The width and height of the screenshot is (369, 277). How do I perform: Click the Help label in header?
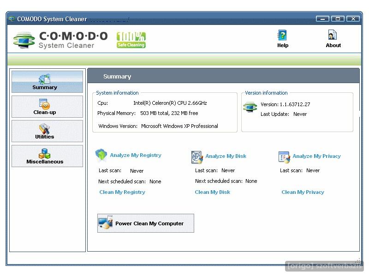point(283,45)
